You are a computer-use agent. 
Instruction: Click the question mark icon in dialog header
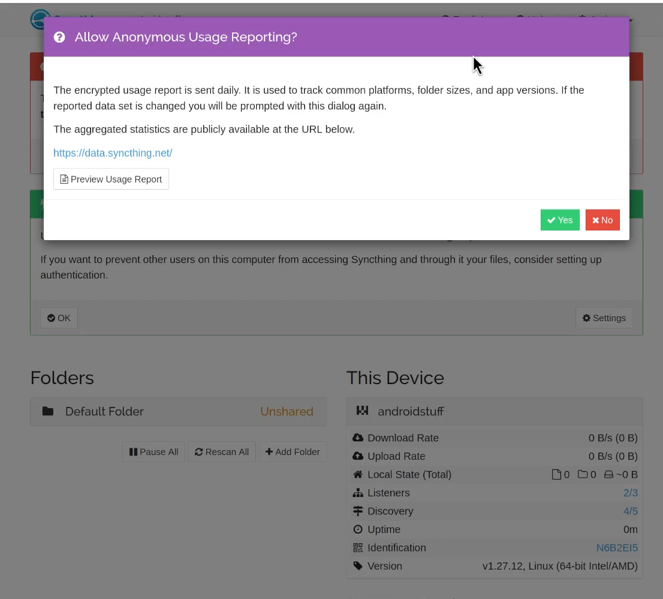[59, 37]
